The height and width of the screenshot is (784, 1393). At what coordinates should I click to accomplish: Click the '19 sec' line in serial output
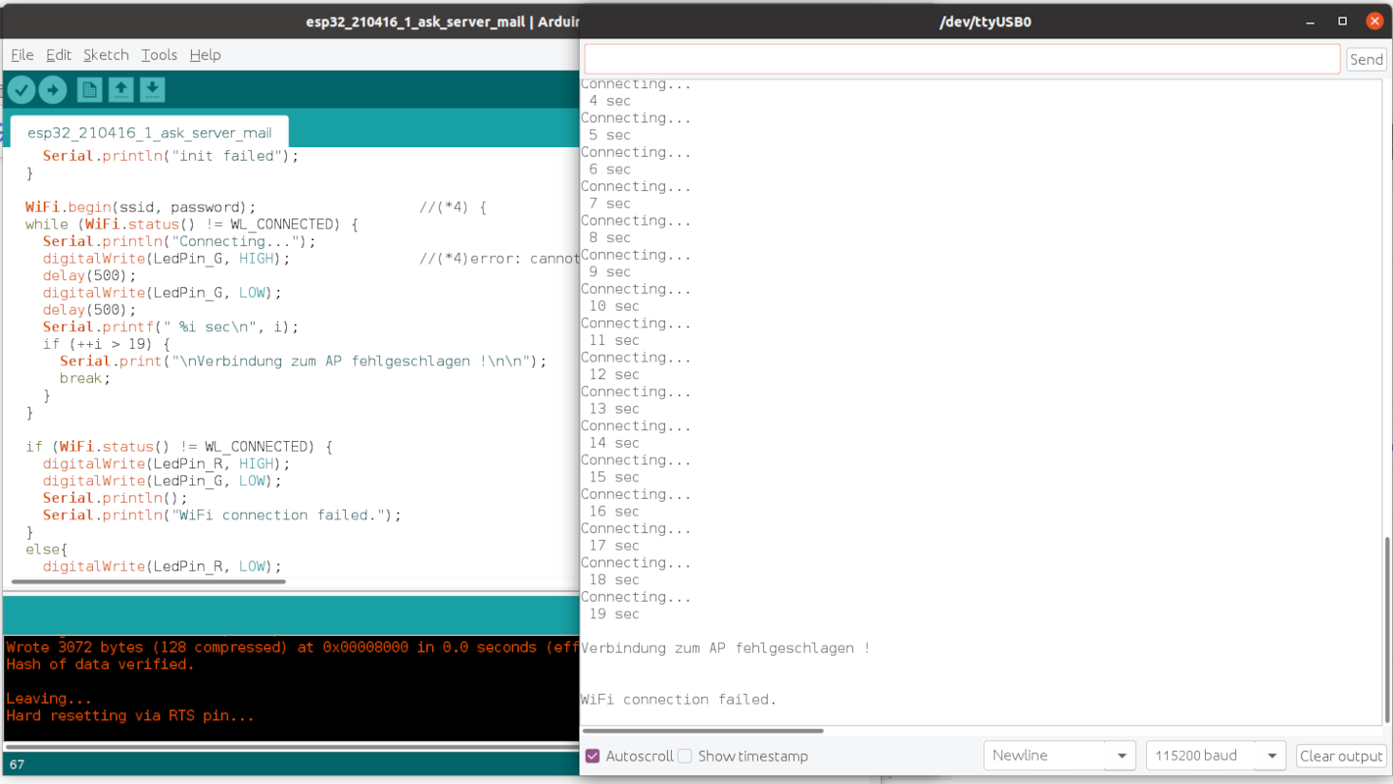point(614,613)
